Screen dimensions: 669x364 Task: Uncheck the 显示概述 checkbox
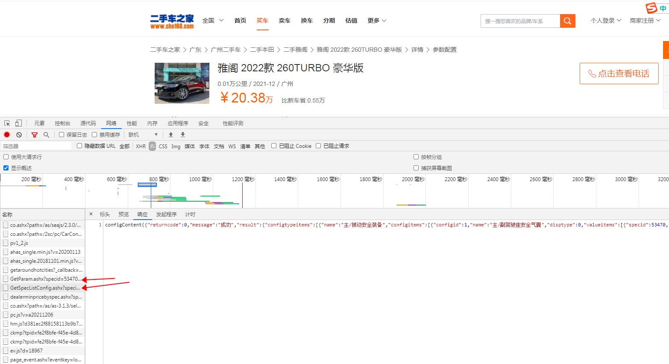pos(6,167)
